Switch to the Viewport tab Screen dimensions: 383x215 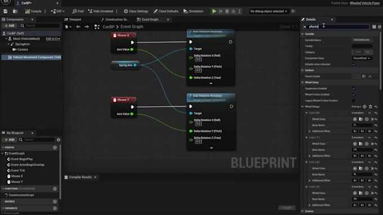click(x=73, y=20)
